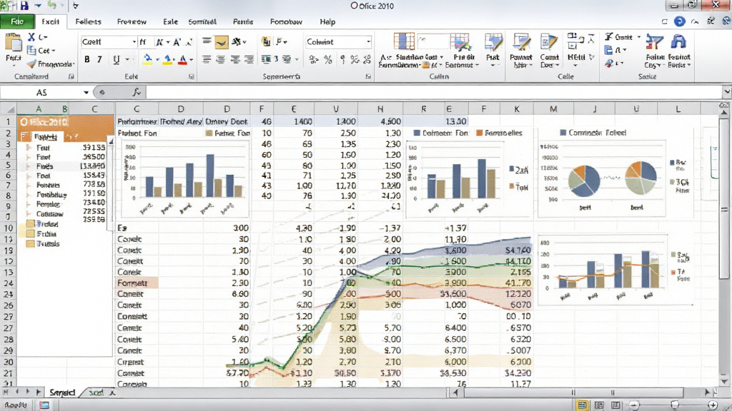Switch to the Fellets ribbon tab
The width and height of the screenshot is (732, 411).
pyautogui.click(x=88, y=21)
